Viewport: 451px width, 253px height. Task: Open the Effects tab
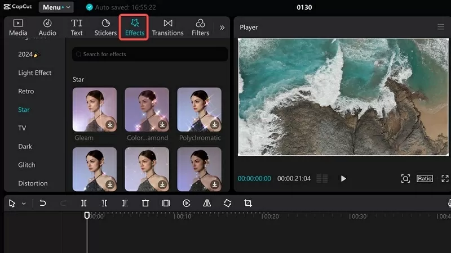point(134,27)
